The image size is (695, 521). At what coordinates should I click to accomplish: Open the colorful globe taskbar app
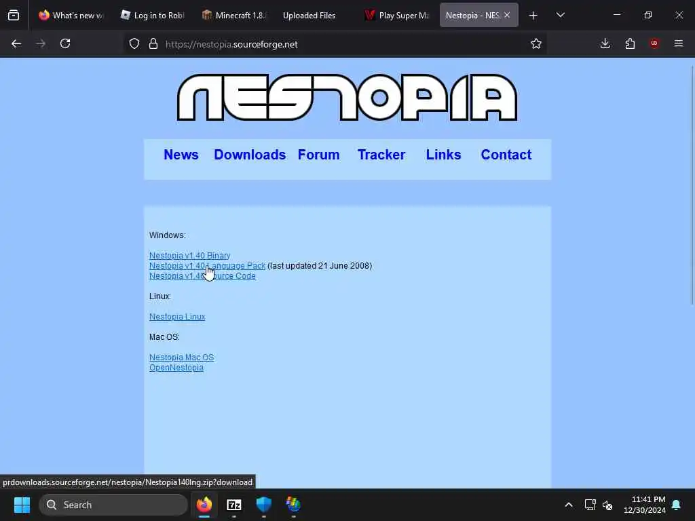[293, 505]
